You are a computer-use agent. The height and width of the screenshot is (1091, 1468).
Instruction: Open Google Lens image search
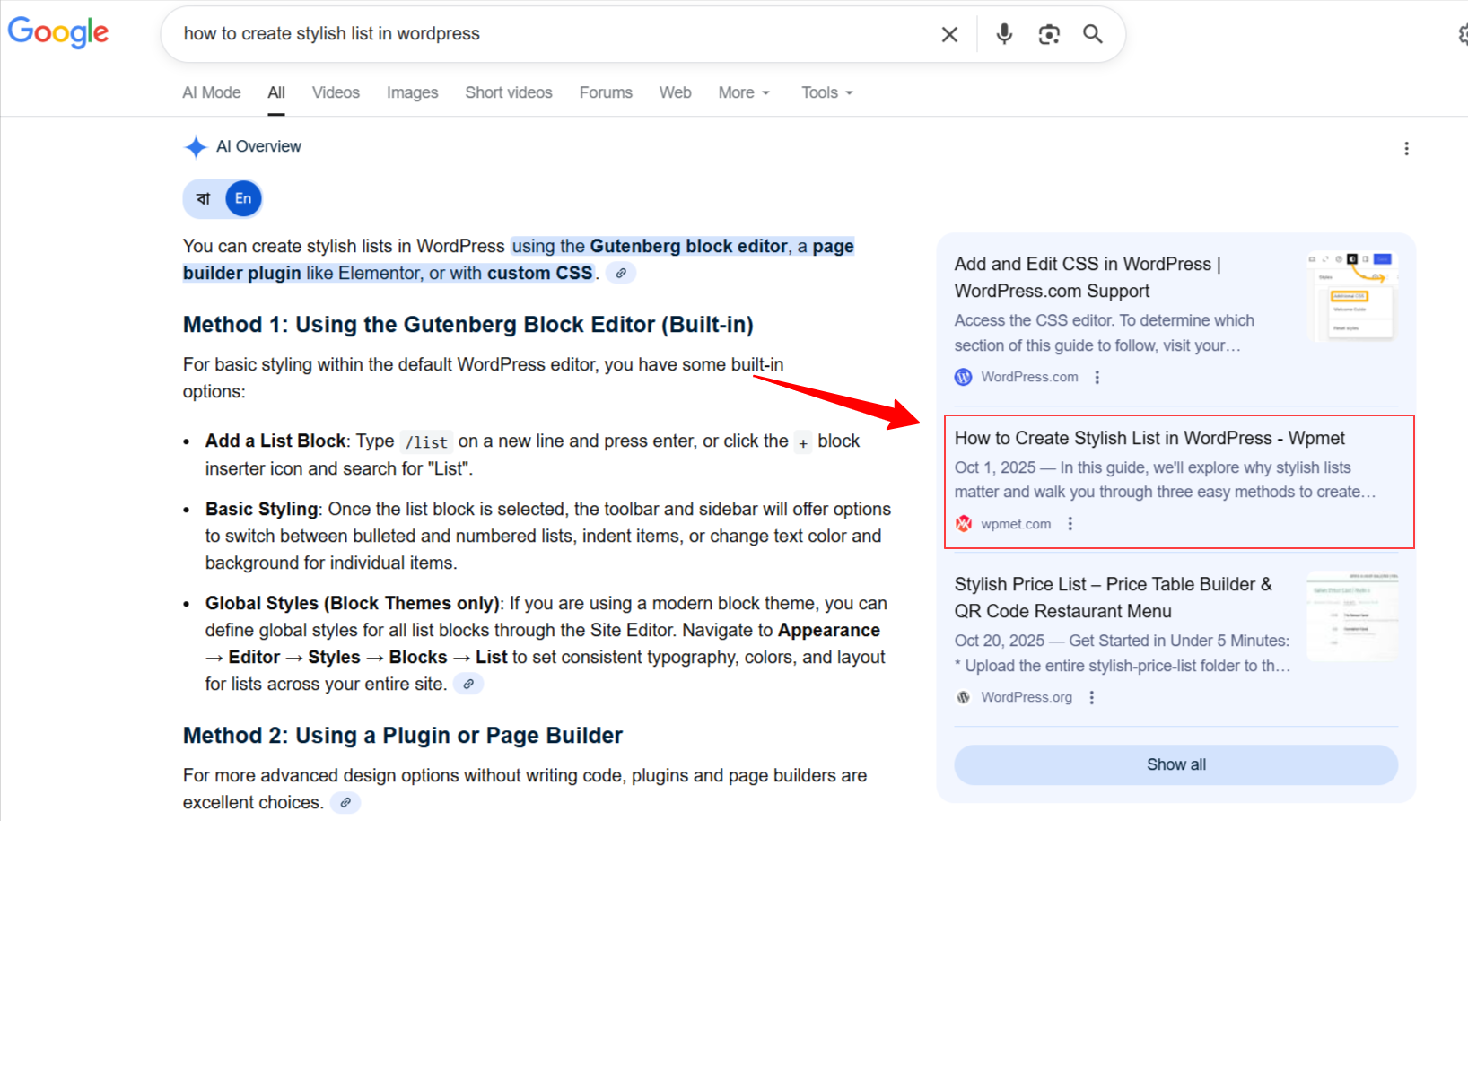1048,33
